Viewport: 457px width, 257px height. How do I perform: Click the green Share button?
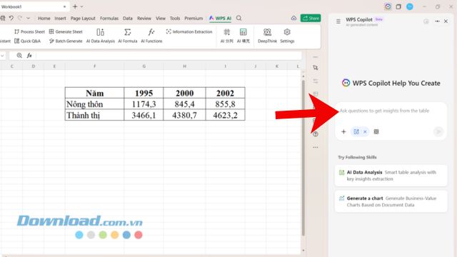(x=311, y=18)
